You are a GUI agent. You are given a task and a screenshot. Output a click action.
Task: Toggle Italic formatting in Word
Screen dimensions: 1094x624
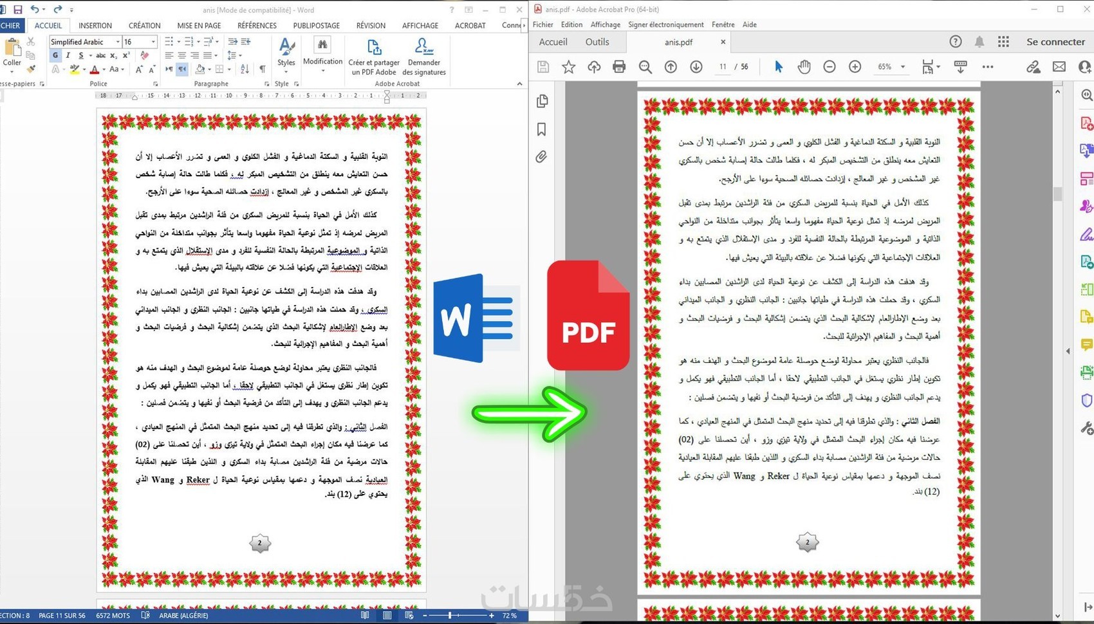pos(68,55)
